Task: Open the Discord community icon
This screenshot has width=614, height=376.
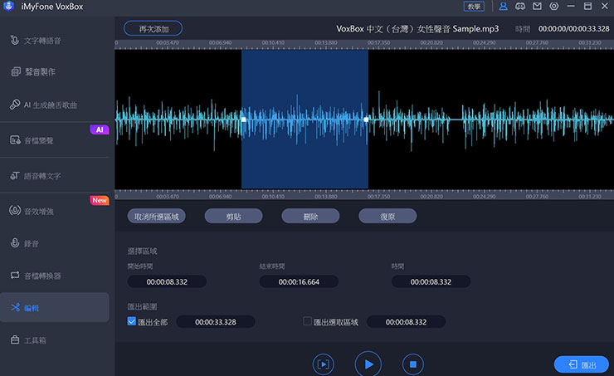Action: click(x=520, y=6)
